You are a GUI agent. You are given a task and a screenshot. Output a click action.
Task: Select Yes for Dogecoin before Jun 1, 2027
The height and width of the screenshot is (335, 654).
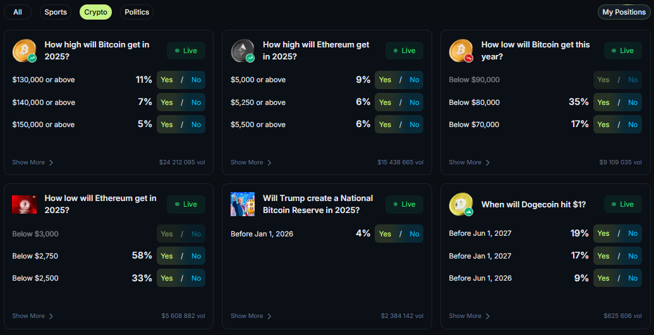[x=603, y=233]
